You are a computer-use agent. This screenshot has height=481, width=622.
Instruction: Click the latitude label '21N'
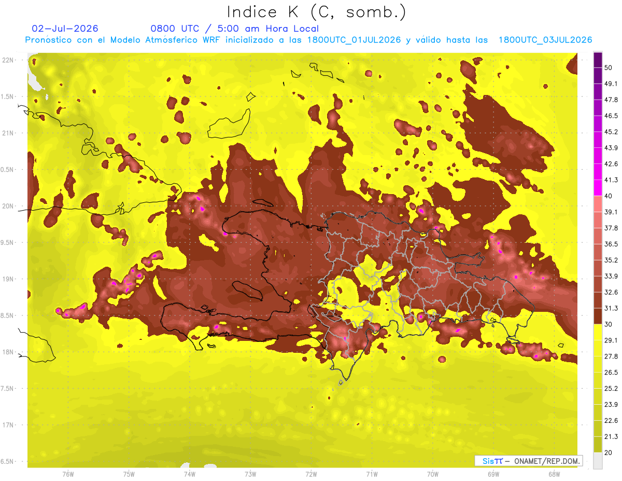[8, 133]
